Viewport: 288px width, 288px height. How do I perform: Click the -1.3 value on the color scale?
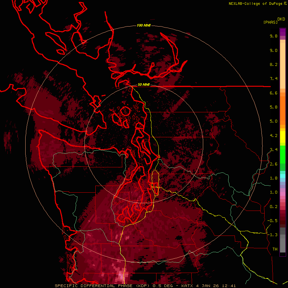(272, 235)
